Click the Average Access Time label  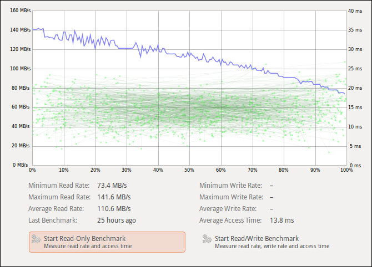pyautogui.click(x=230, y=220)
